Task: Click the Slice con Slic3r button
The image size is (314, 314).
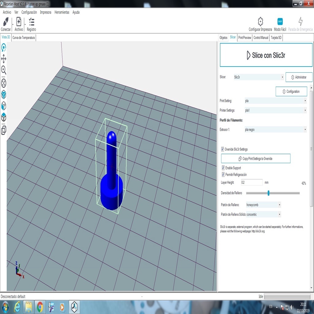Action: tap(266, 56)
